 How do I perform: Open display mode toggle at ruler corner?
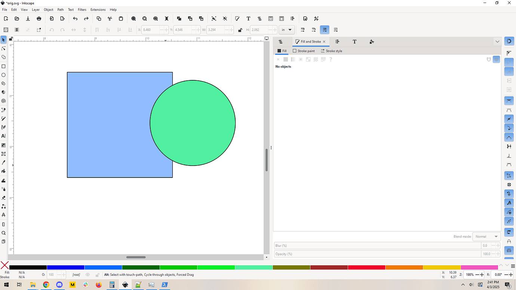pyautogui.click(x=267, y=38)
